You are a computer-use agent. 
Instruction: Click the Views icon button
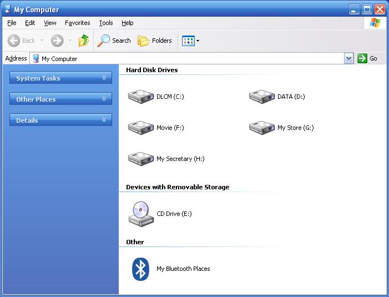pos(188,41)
